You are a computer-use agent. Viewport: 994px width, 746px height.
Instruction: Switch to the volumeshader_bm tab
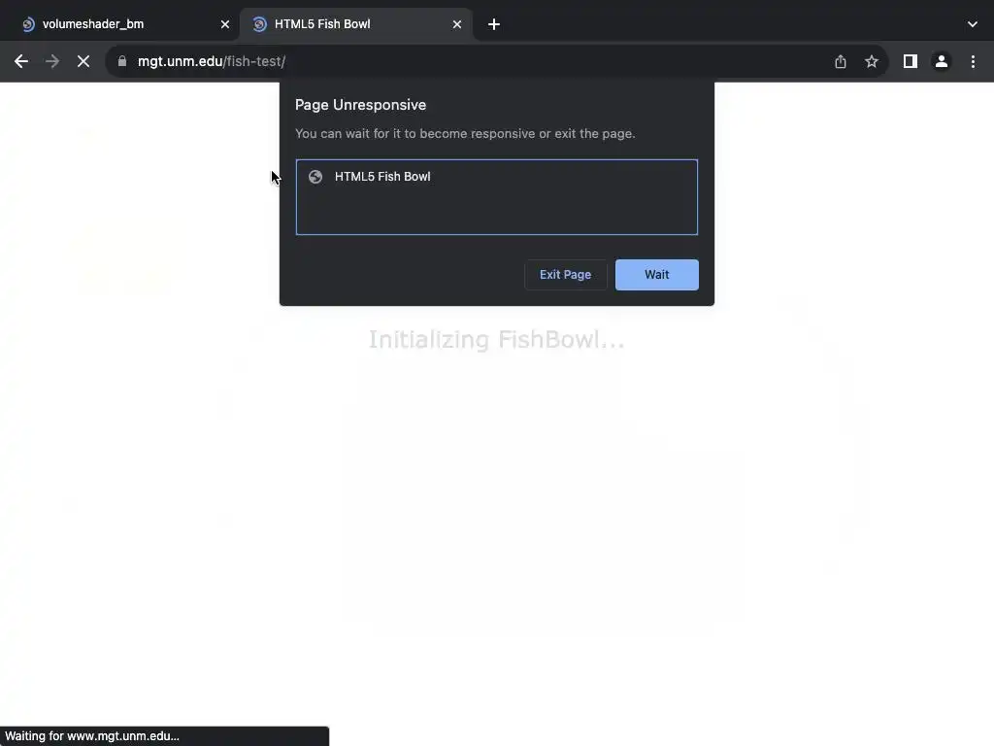119,24
